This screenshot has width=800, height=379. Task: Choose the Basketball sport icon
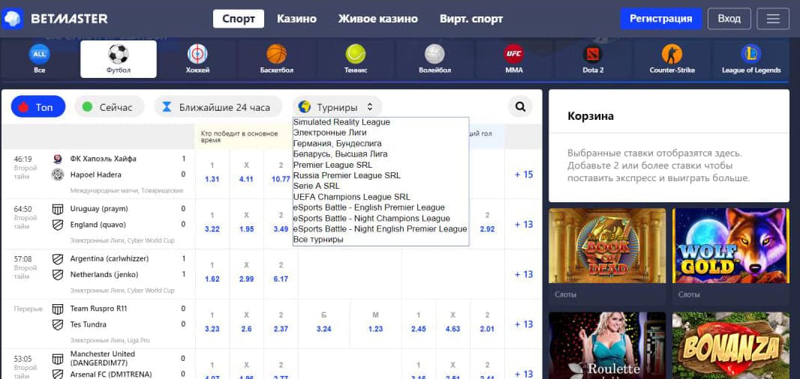point(276,59)
